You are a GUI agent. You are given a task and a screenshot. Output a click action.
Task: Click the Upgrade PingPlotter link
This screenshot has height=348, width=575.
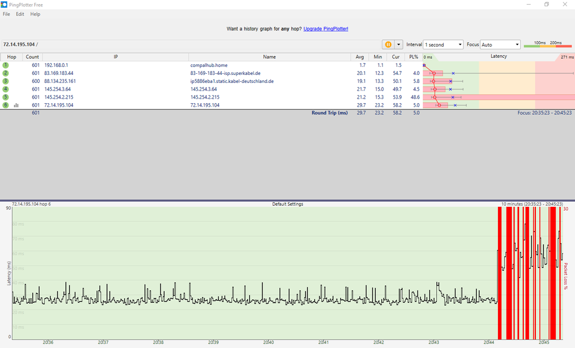click(x=326, y=28)
